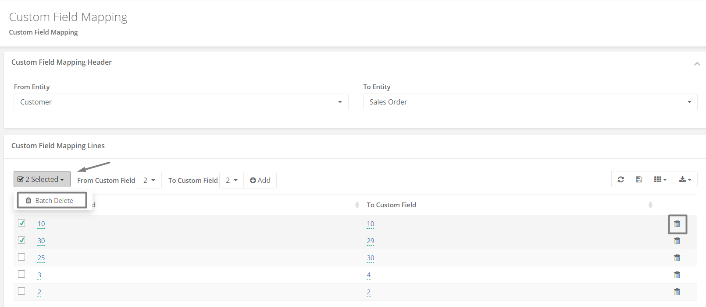Image resolution: width=706 pixels, height=307 pixels.
Task: Collapse the Custom Field Mapping Header panel
Action: pos(697,63)
